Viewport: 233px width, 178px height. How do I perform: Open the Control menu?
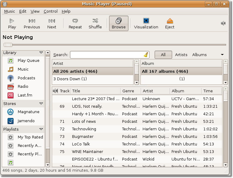point(51,11)
